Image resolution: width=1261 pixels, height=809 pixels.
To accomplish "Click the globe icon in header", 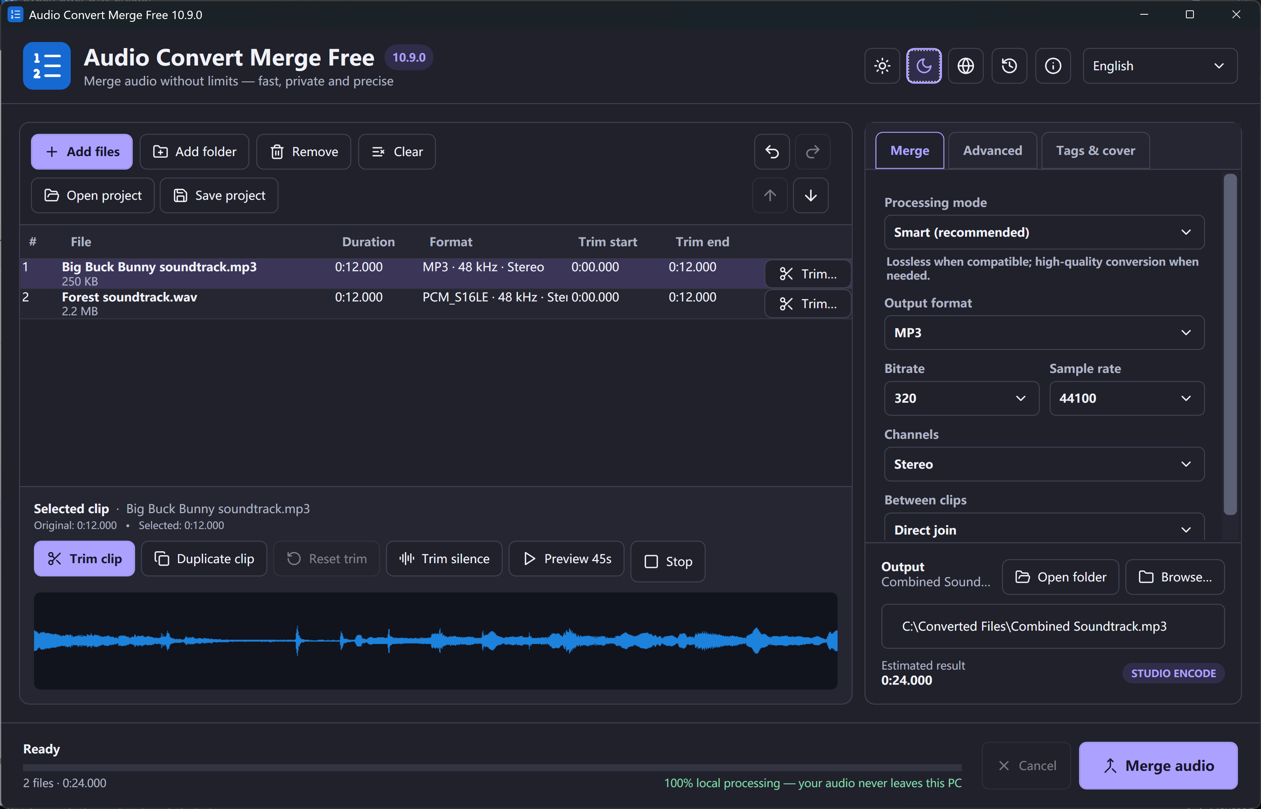I will click(966, 66).
